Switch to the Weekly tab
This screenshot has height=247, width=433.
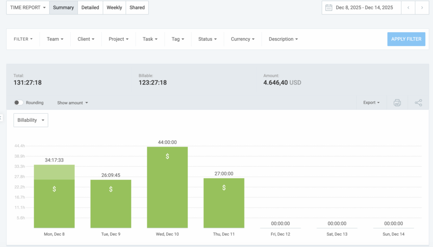point(114,8)
